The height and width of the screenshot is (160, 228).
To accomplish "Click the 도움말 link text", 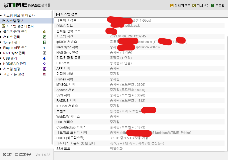I will pyautogui.click(x=220, y=6).
